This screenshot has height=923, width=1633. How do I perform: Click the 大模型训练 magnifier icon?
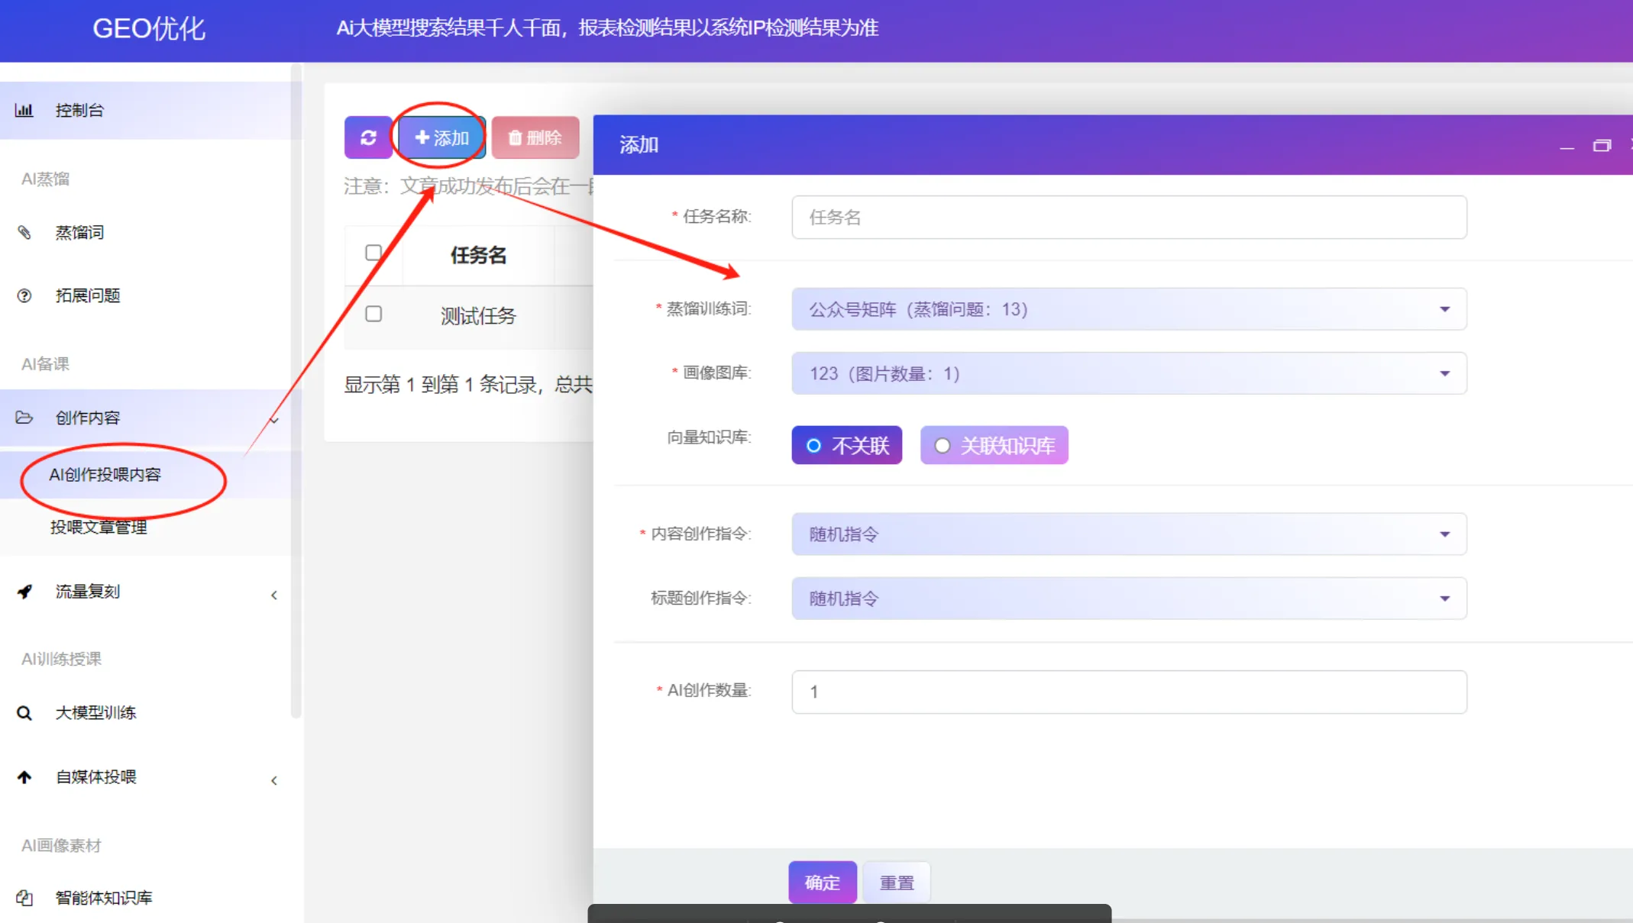pos(24,713)
